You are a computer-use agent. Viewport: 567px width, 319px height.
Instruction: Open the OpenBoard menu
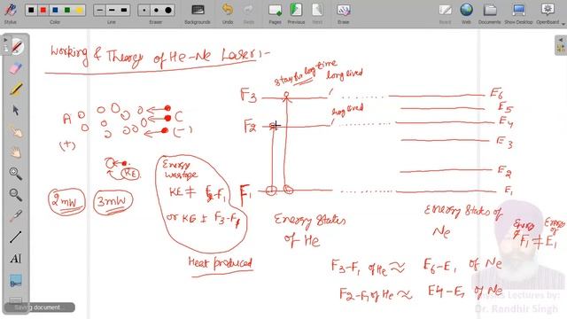(x=548, y=13)
